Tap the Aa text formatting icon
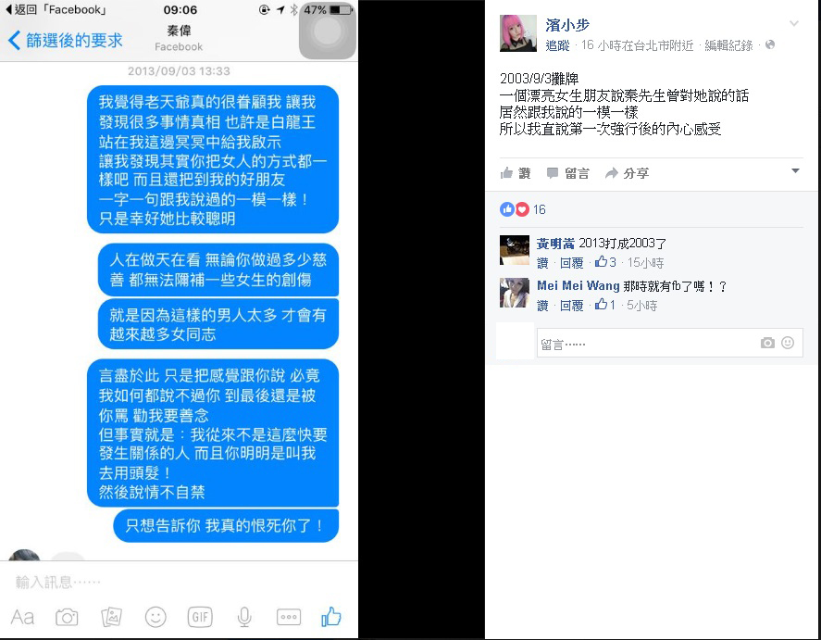 (x=22, y=618)
